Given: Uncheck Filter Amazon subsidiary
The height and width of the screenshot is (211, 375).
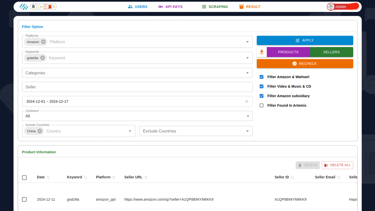Looking at the screenshot, I should (262, 96).
